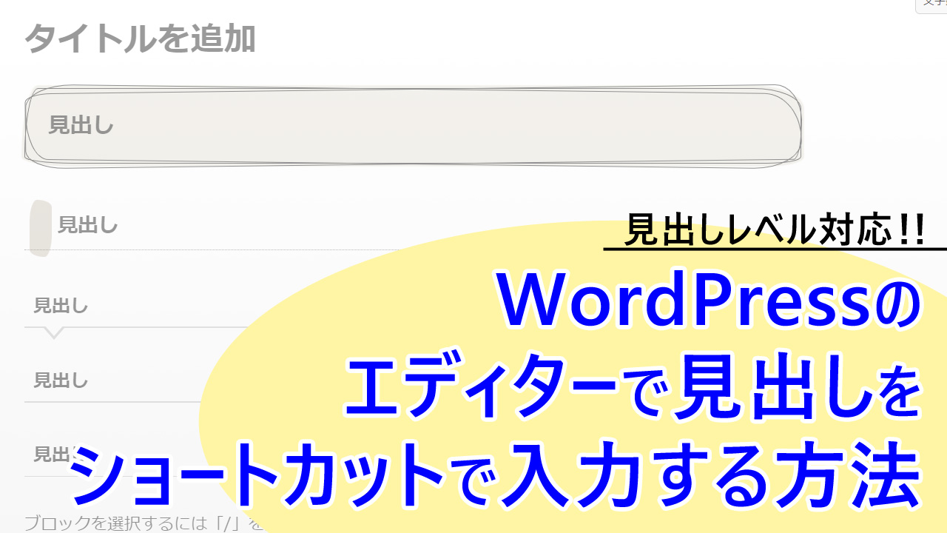Image resolution: width=947 pixels, height=533 pixels.
Task: Select the first '見出し' heading in the rounded box
Action: tap(81, 125)
